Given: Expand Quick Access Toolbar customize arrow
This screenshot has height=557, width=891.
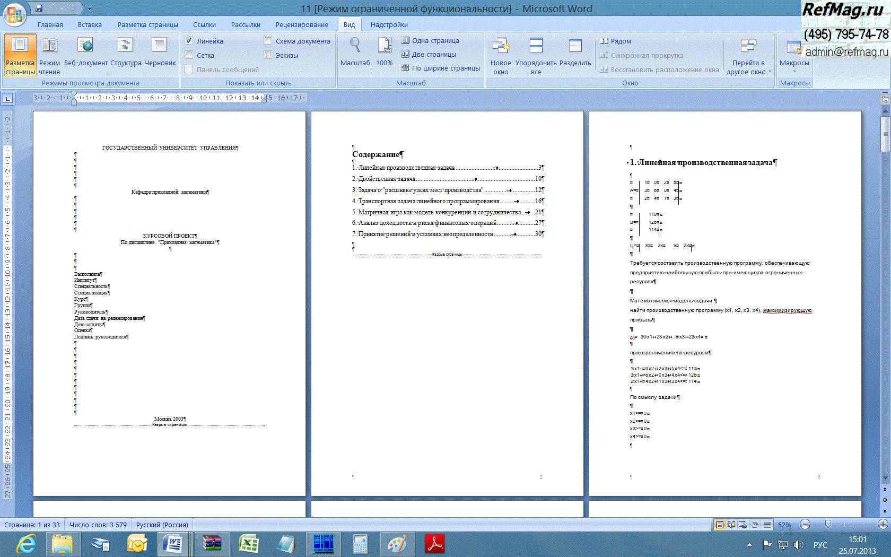Looking at the screenshot, I should pyautogui.click(x=90, y=8).
